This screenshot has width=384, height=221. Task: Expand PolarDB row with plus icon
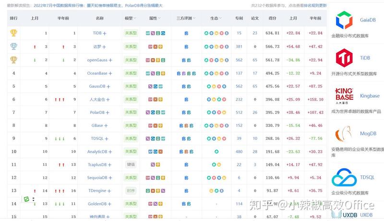tap(108, 113)
